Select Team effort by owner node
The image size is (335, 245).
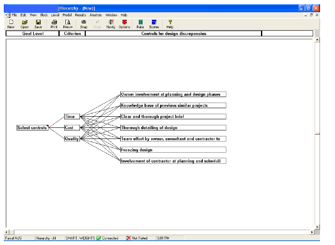173,139
